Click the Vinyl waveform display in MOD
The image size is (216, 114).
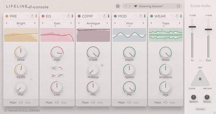[130, 35]
